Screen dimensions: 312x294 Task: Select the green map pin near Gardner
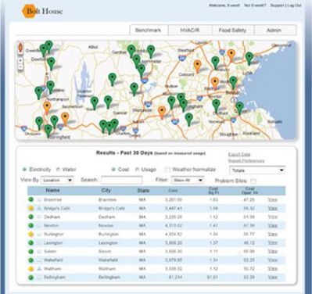[131, 51]
